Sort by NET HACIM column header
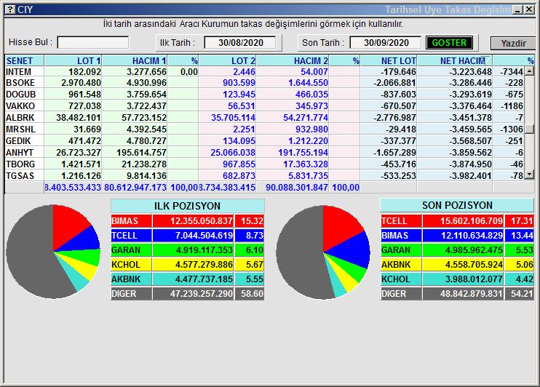This screenshot has height=387, width=540. 455,60
